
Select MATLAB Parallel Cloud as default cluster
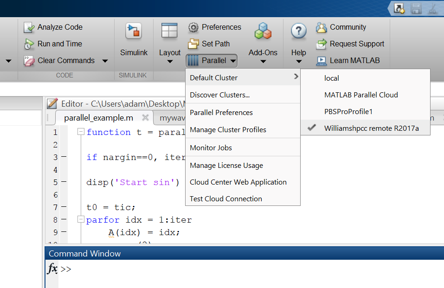point(365,95)
